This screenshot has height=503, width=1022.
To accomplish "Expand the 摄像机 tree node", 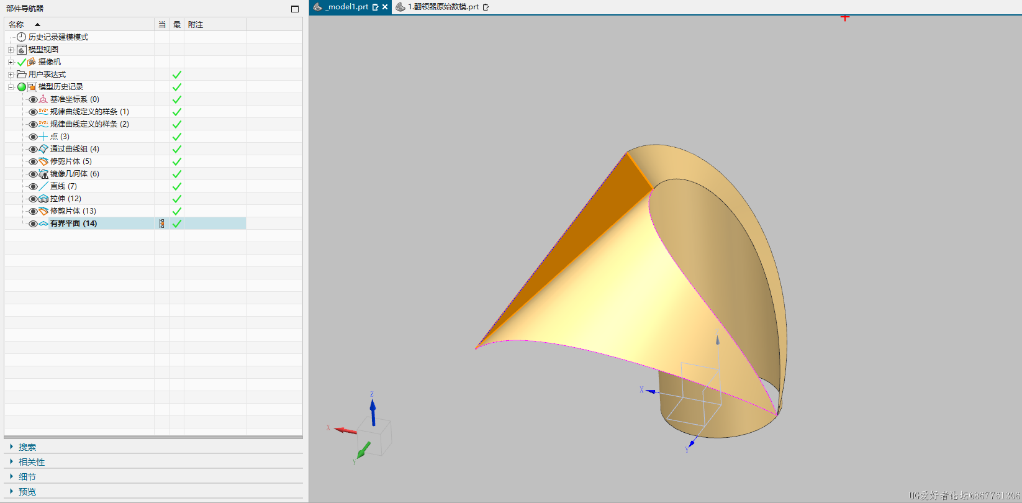I will pos(11,62).
